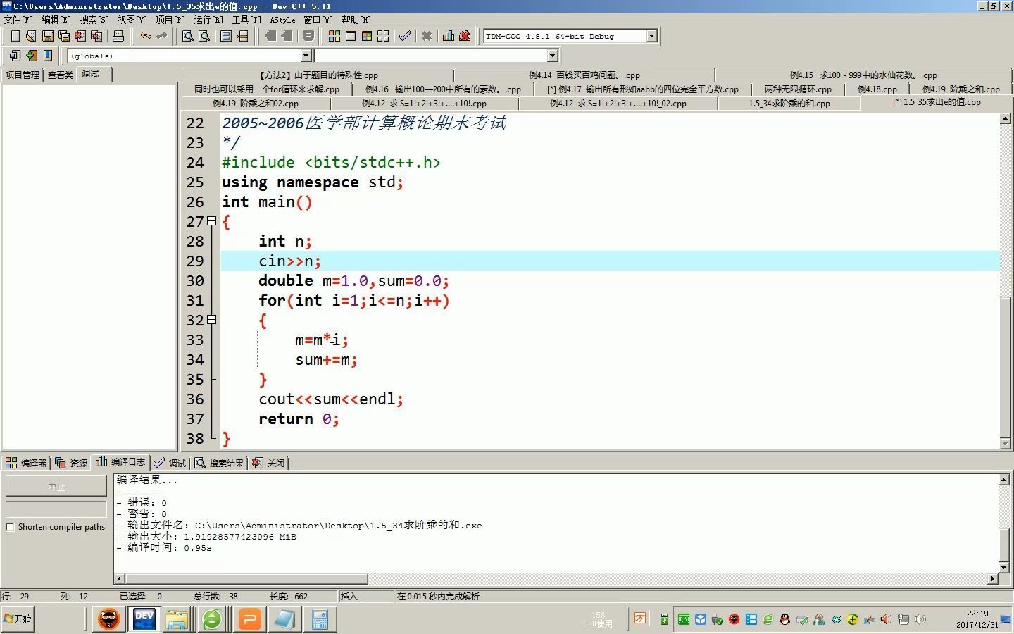Click the Stop Execution X icon
Screen dimensions: 1014x634
[x=427, y=36]
